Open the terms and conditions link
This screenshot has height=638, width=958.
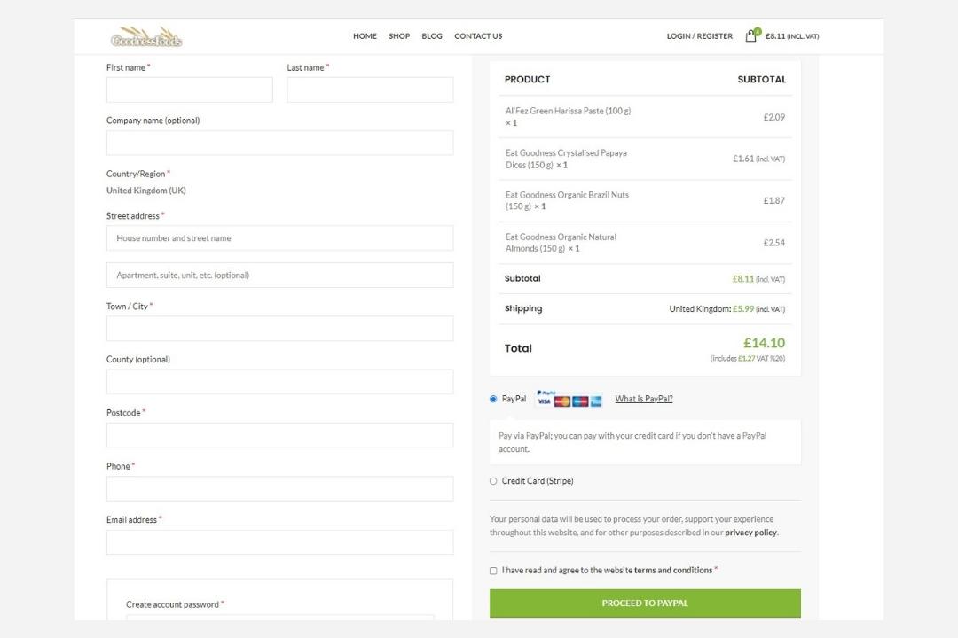(673, 571)
